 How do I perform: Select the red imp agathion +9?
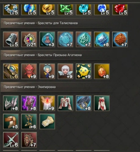pos(29,71)
